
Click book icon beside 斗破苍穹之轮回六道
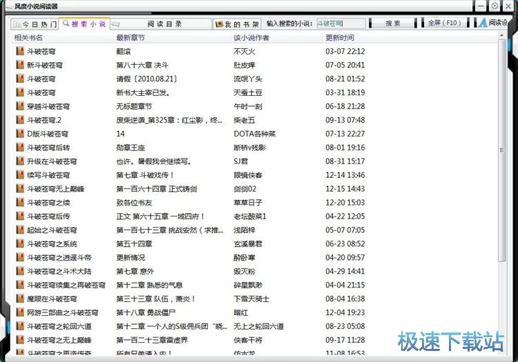[20, 326]
